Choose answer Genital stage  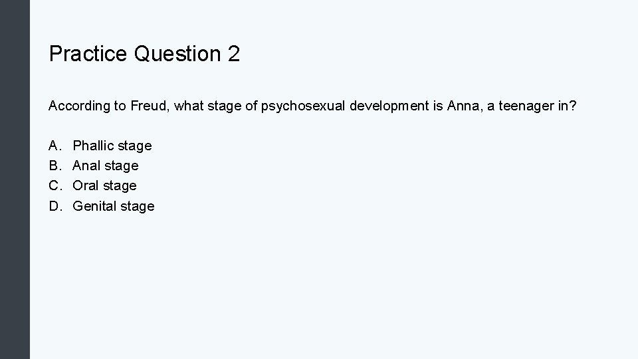114,206
